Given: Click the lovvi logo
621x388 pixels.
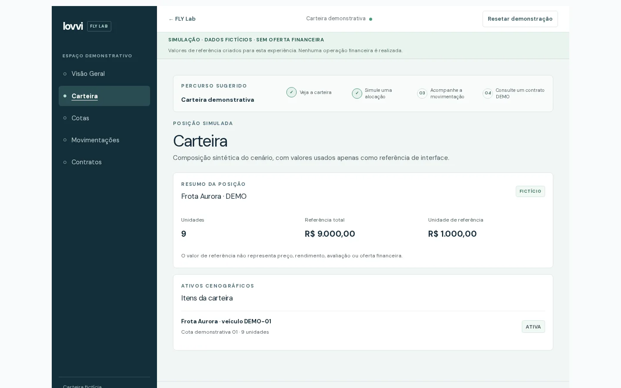Looking at the screenshot, I should [x=73, y=26].
